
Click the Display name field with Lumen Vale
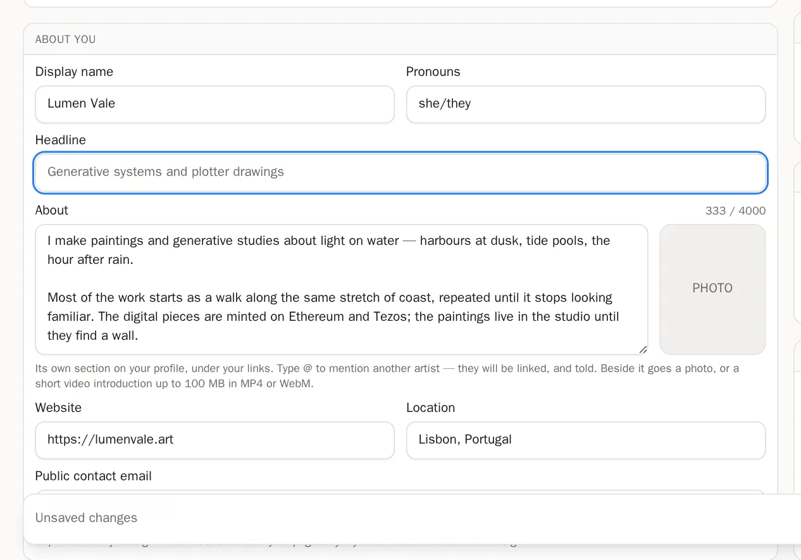coord(214,104)
